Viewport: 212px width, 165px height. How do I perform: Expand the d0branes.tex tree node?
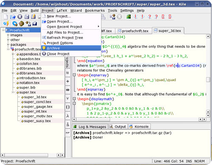(13, 73)
